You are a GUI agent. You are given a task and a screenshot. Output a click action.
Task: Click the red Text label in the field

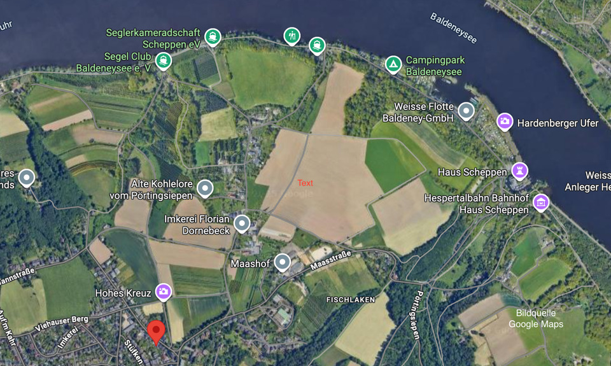coord(305,183)
